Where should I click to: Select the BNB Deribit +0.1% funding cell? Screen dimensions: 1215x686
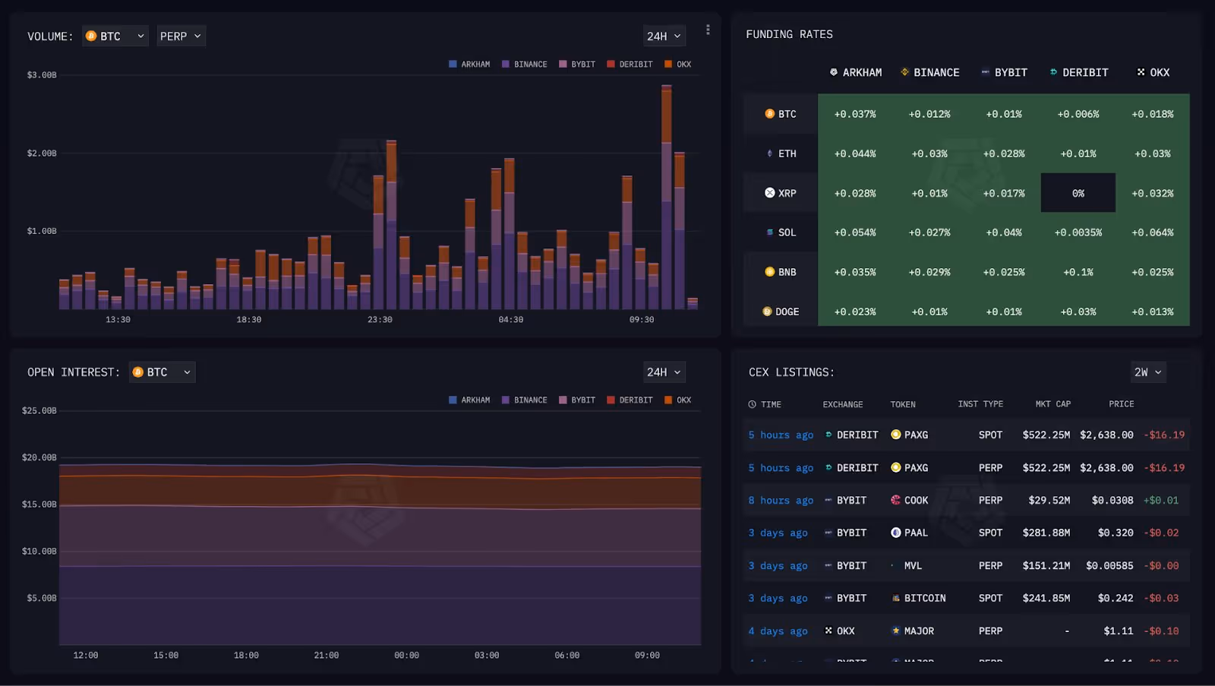pos(1078,272)
